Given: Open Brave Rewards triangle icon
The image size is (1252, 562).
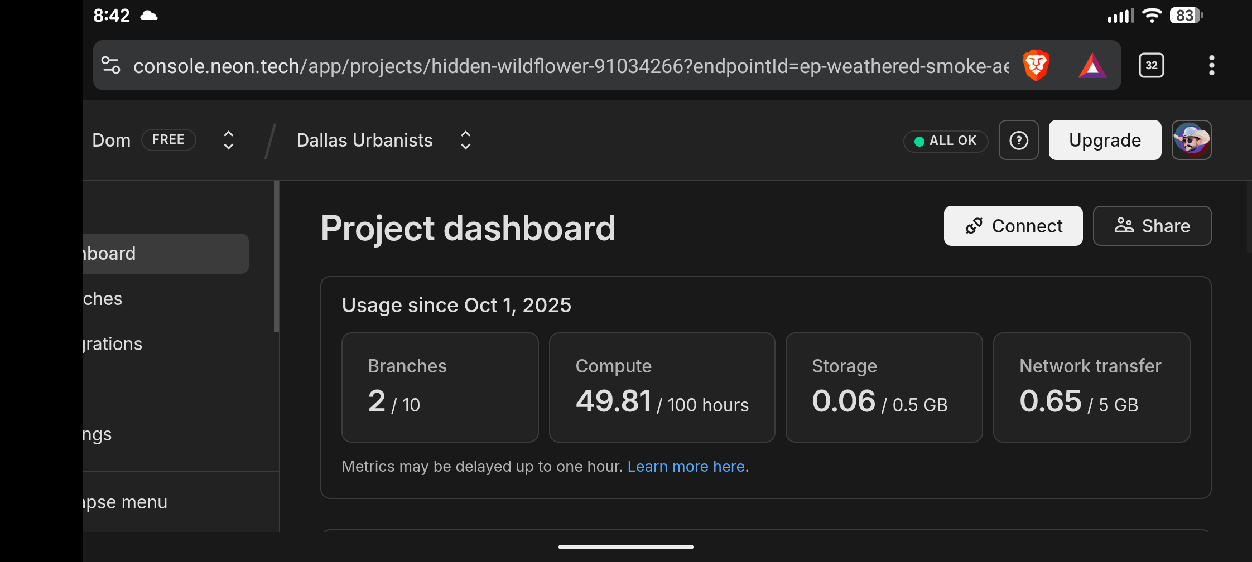Looking at the screenshot, I should (1092, 66).
